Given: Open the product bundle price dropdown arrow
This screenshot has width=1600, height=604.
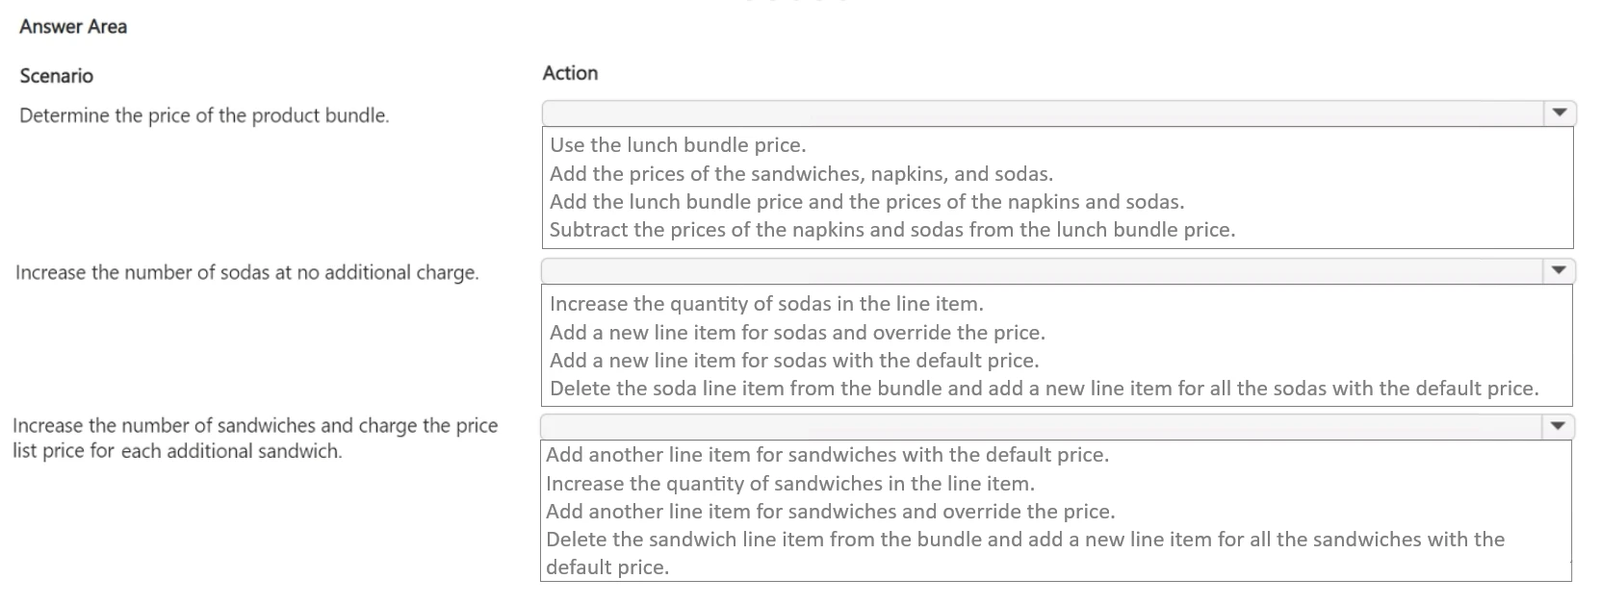Looking at the screenshot, I should click(x=1560, y=113).
